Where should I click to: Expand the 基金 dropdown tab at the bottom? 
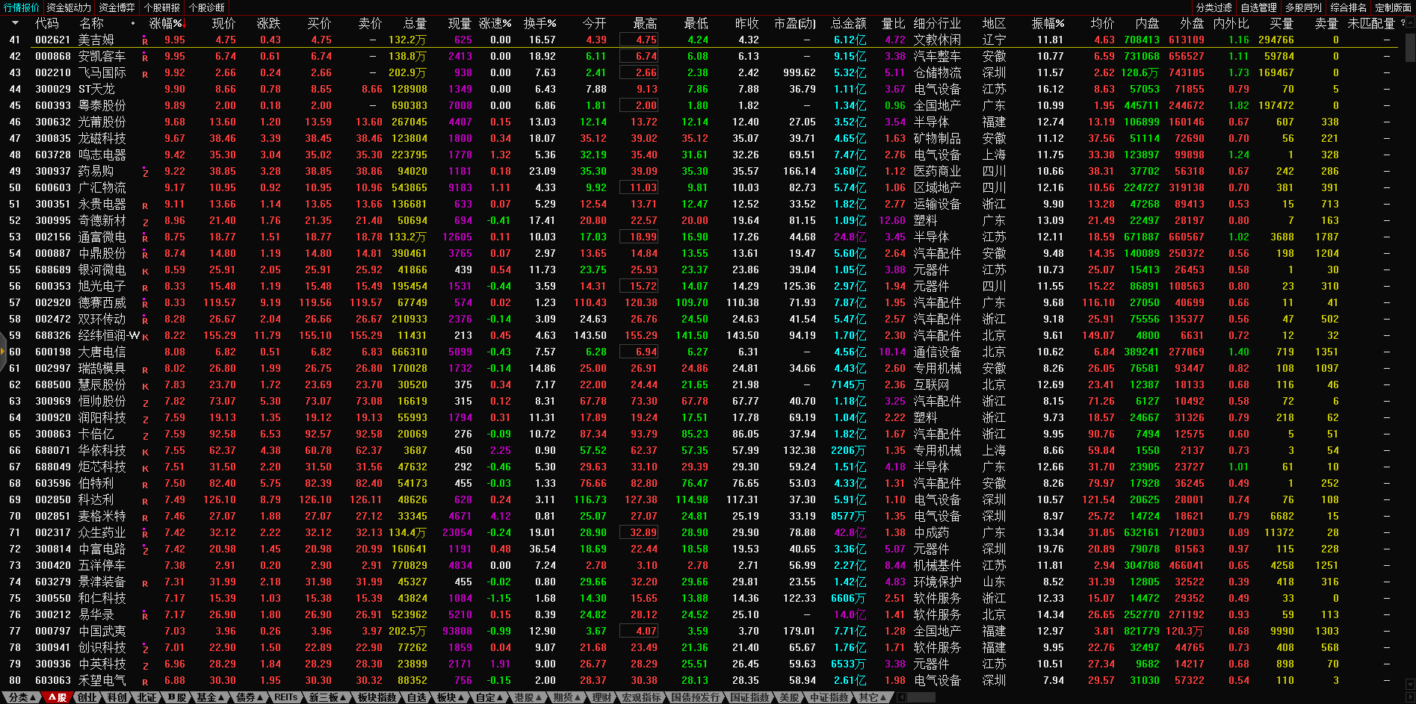(211, 697)
